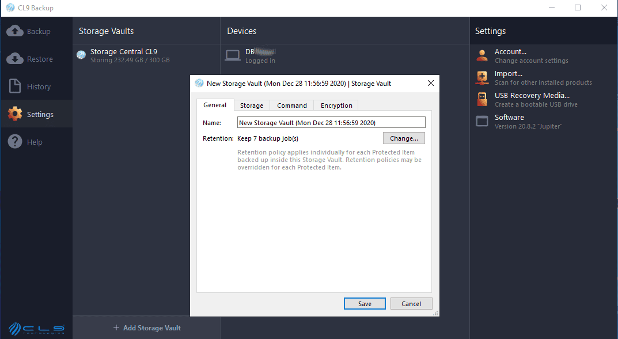This screenshot has width=618, height=339.
Task: Cancel the Storage Vault dialog
Action: [x=411, y=303]
